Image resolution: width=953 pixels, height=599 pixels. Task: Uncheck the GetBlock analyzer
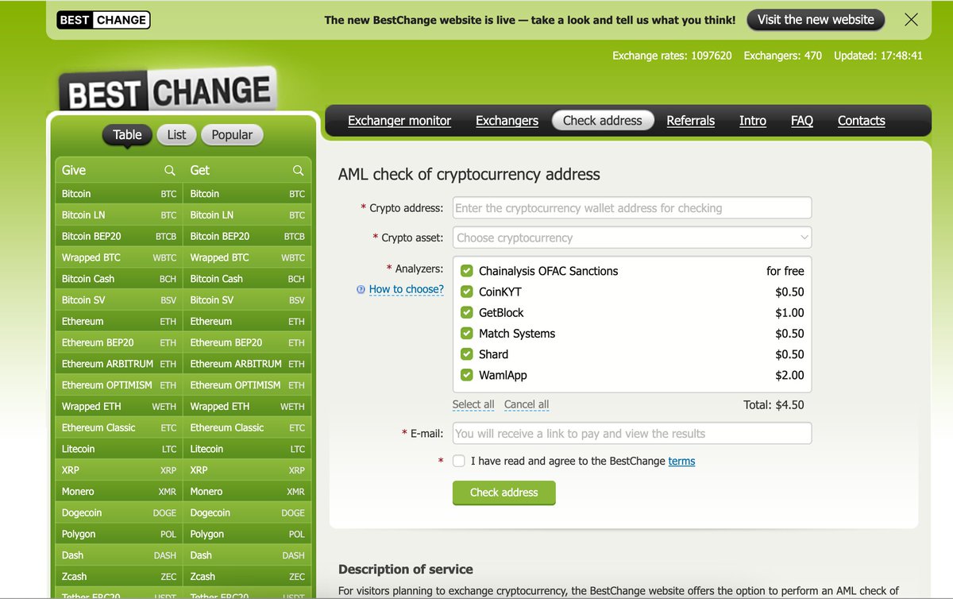point(467,312)
